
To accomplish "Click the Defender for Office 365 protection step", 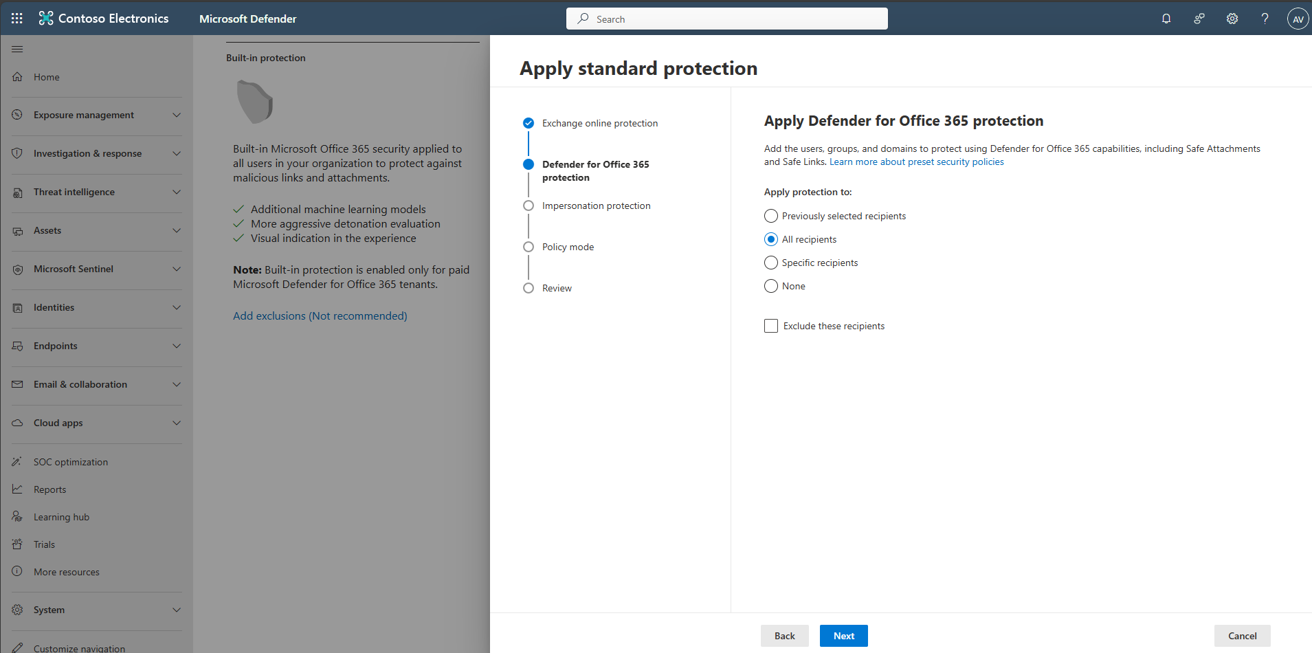I will pos(596,170).
